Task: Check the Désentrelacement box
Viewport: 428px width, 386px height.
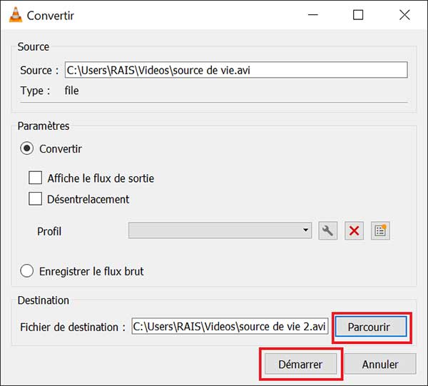Action: click(x=36, y=198)
